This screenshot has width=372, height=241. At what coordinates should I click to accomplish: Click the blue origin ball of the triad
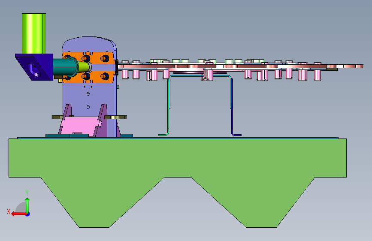28,214
